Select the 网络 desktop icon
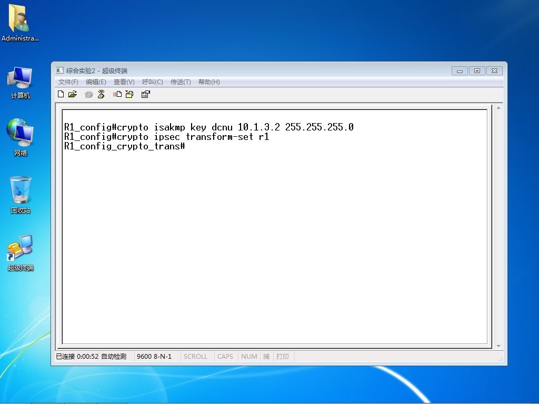The width and height of the screenshot is (539, 404). pyautogui.click(x=20, y=137)
